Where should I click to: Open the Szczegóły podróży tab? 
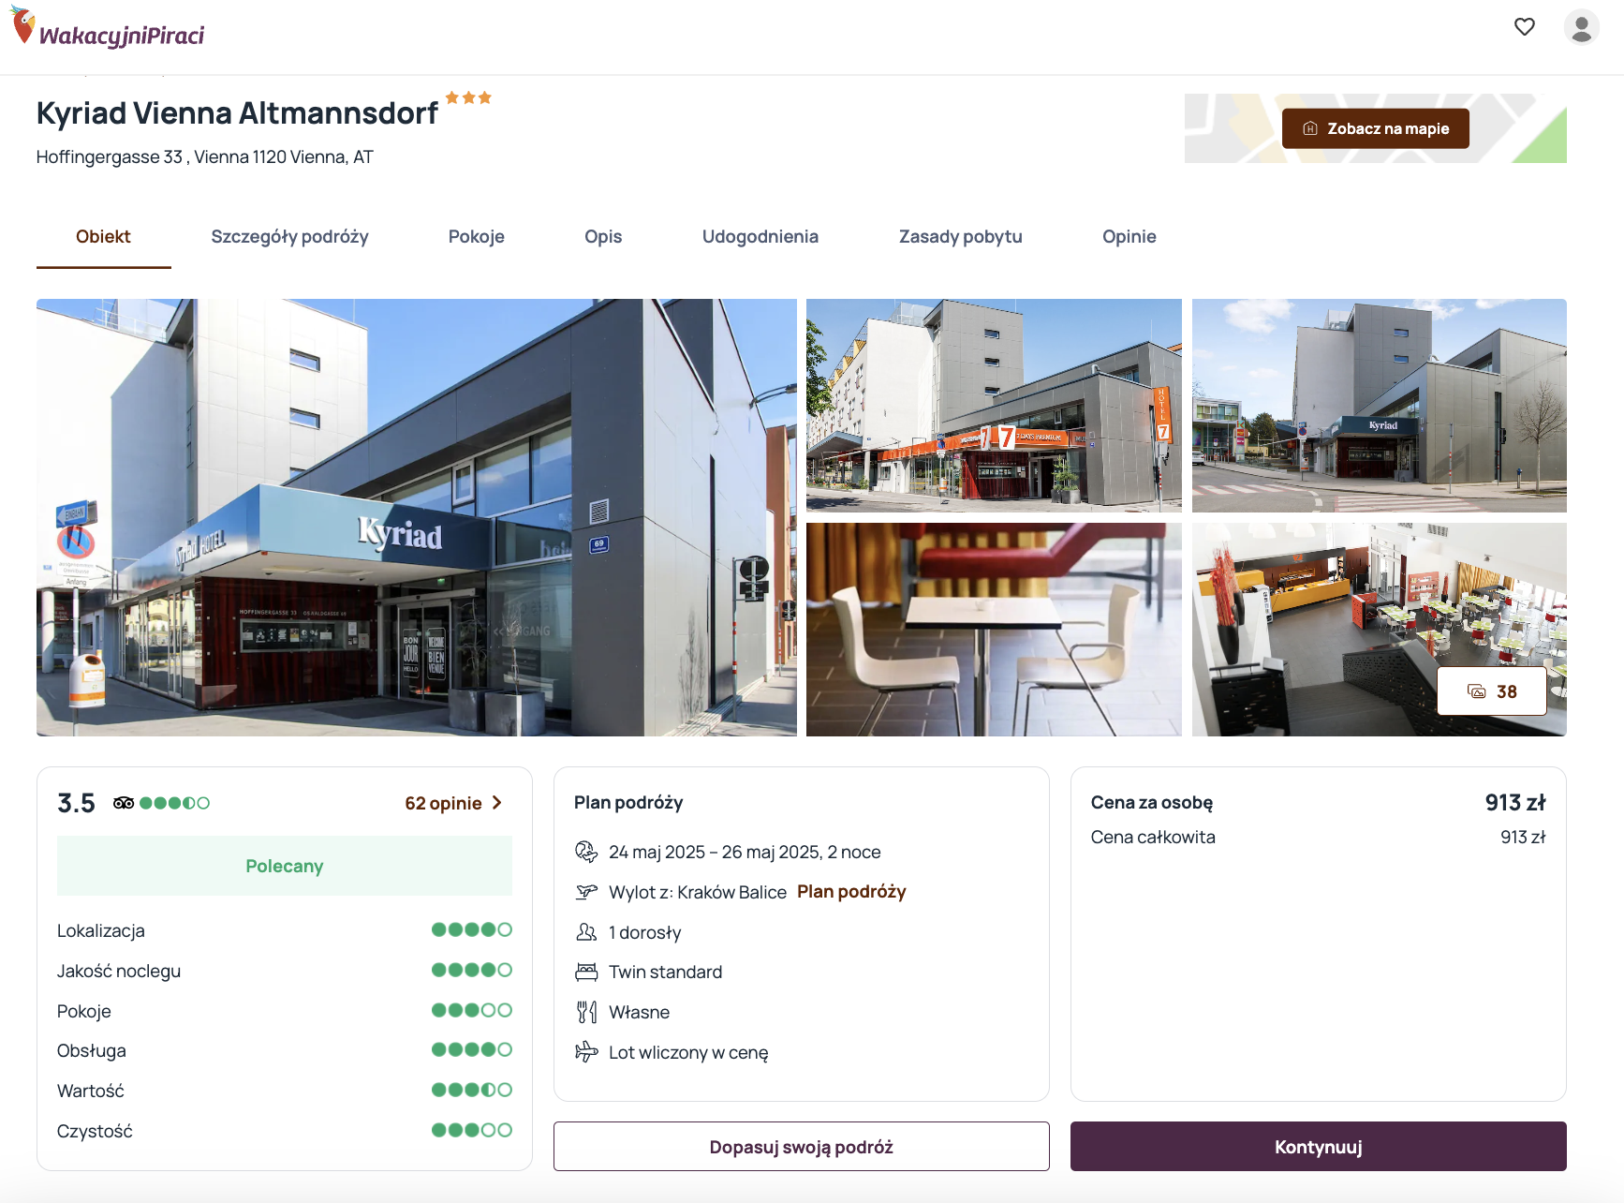click(x=289, y=237)
